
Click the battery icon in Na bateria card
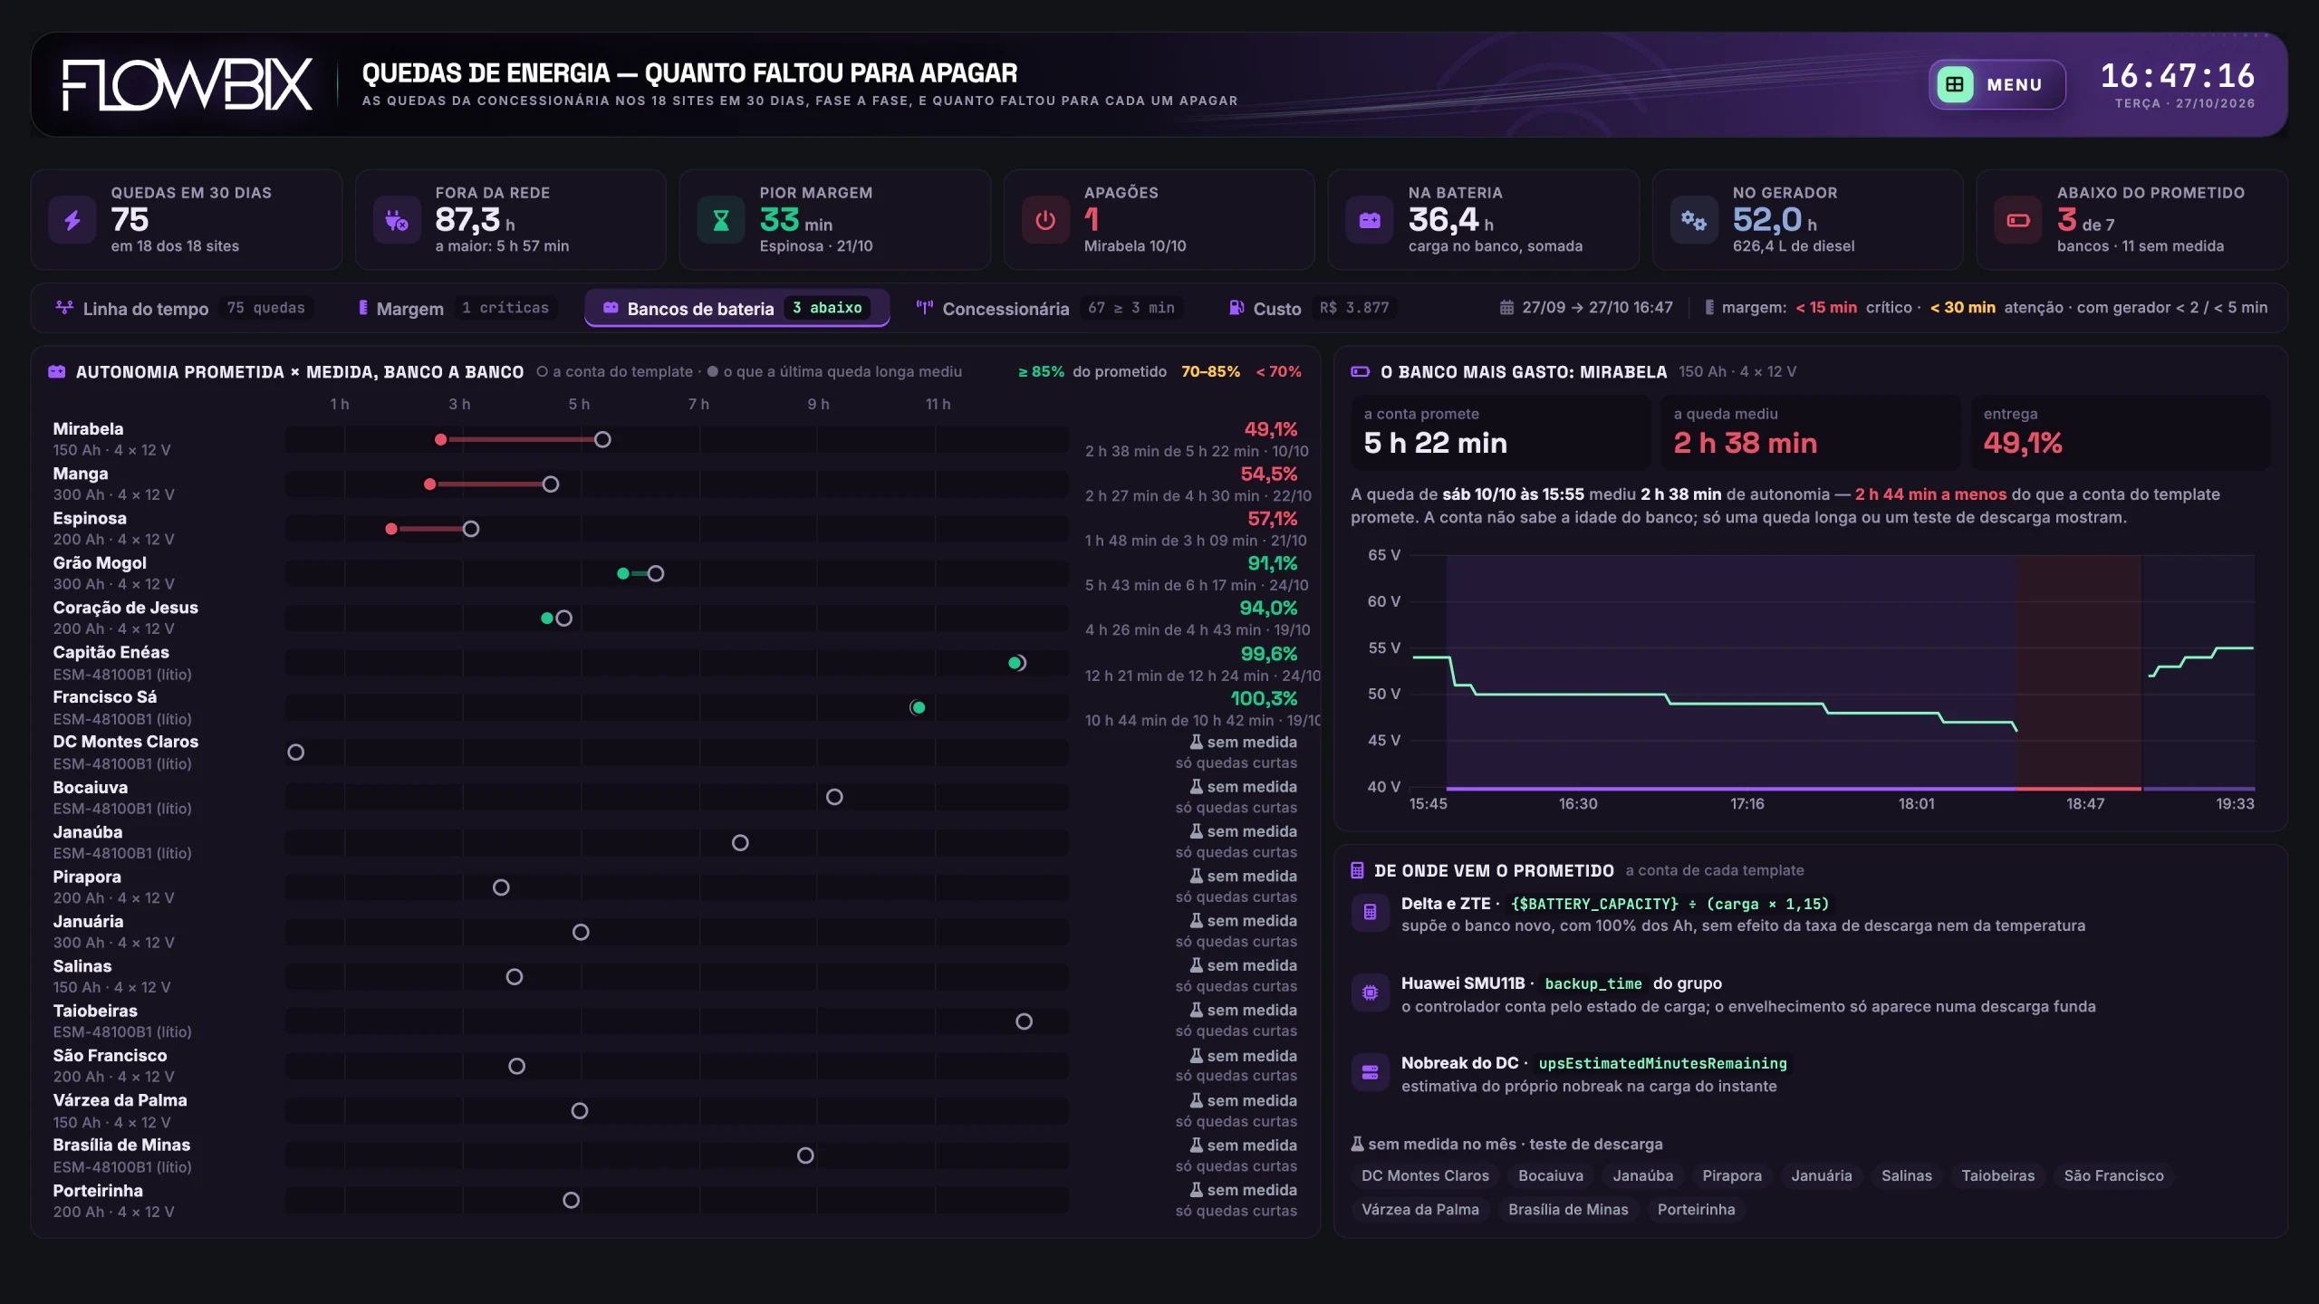pos(1370,219)
